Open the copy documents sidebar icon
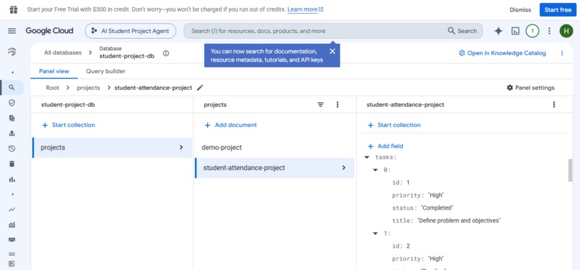The width and height of the screenshot is (580, 270). click(x=12, y=118)
